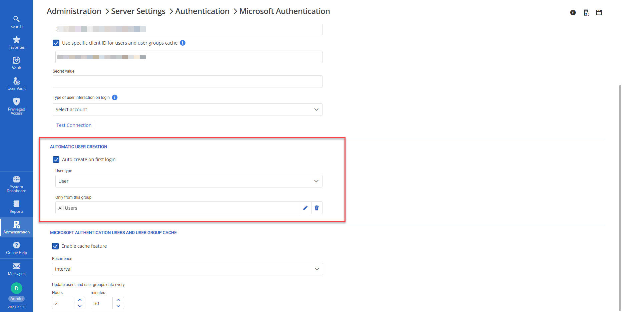Click into the Secret value field
The height and width of the screenshot is (312, 622).
coord(187,82)
